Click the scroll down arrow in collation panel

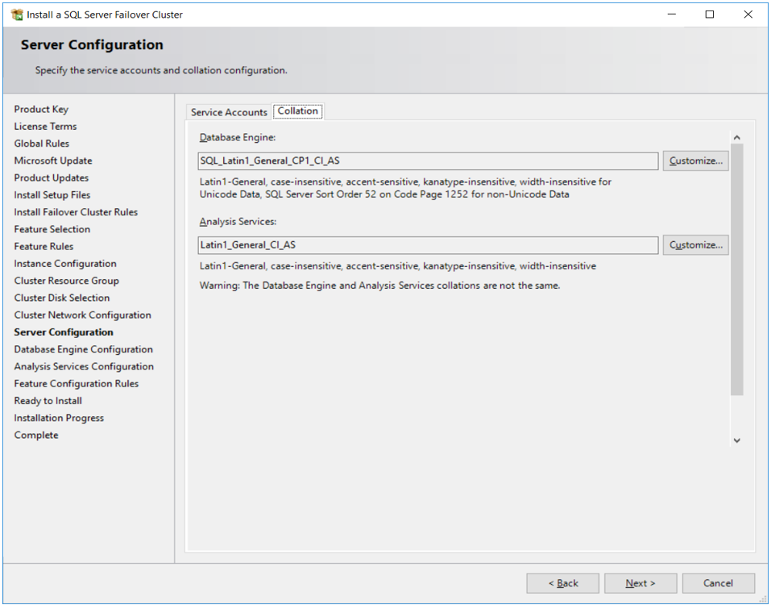(736, 440)
